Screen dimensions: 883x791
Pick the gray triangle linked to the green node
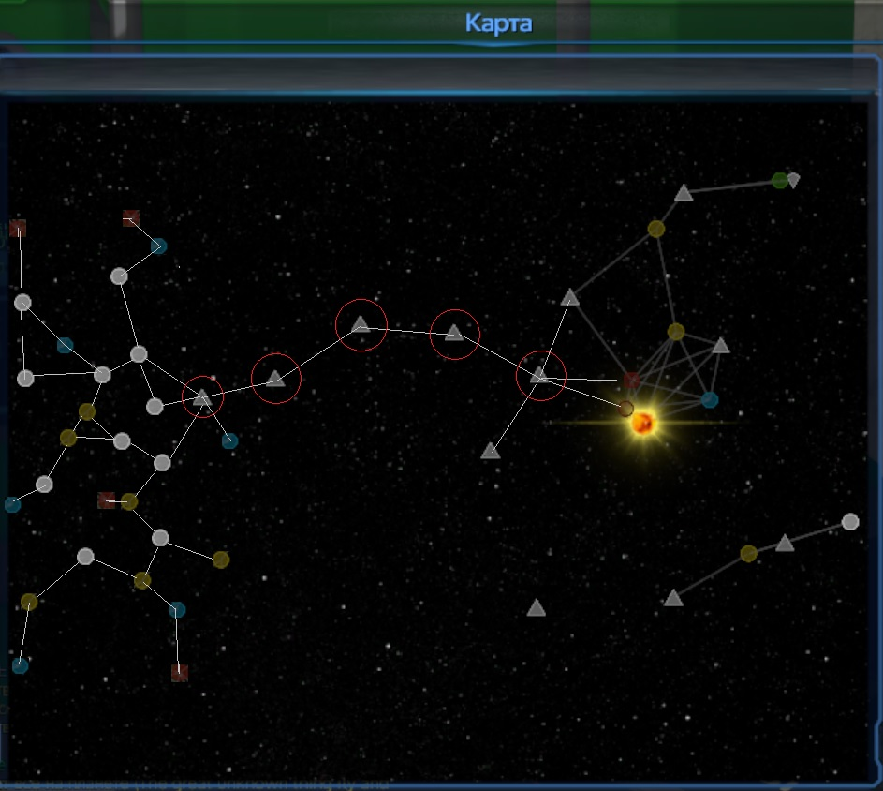point(684,194)
